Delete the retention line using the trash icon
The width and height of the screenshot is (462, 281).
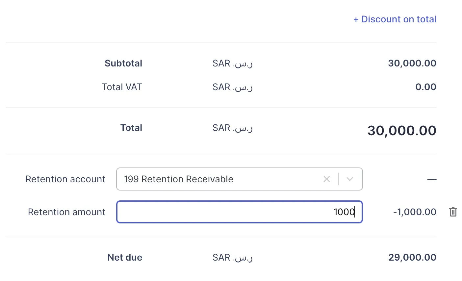tap(453, 212)
